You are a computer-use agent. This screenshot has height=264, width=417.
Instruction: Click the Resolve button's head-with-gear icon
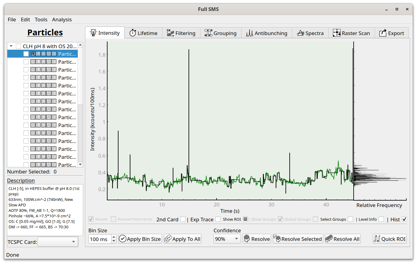click(247, 239)
